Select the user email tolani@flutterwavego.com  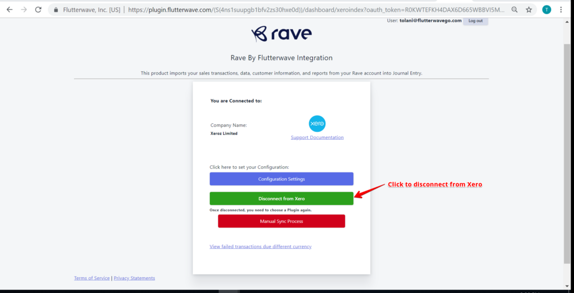click(x=430, y=21)
